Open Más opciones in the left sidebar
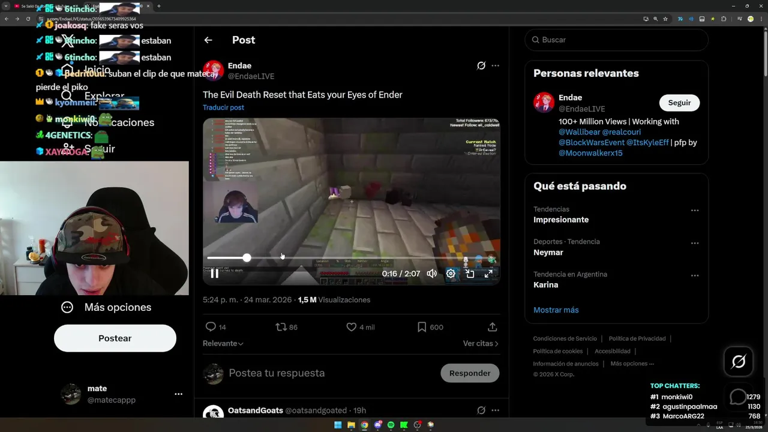The image size is (768, 432). 106,307
